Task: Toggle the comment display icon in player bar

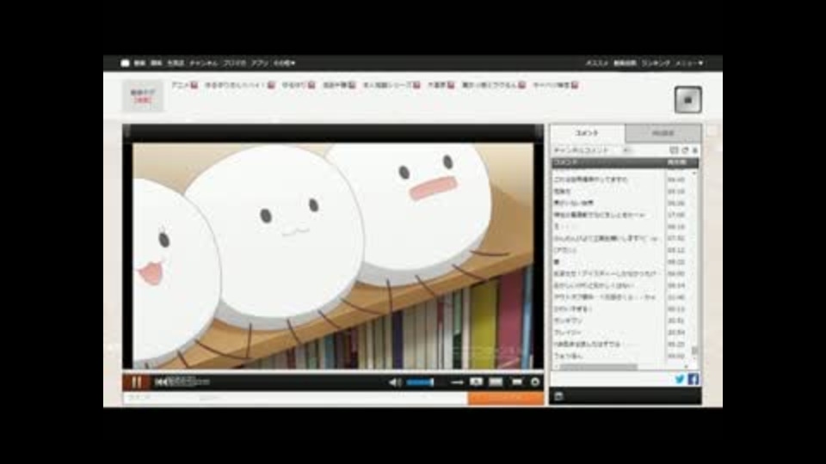Action: pyautogui.click(x=476, y=382)
